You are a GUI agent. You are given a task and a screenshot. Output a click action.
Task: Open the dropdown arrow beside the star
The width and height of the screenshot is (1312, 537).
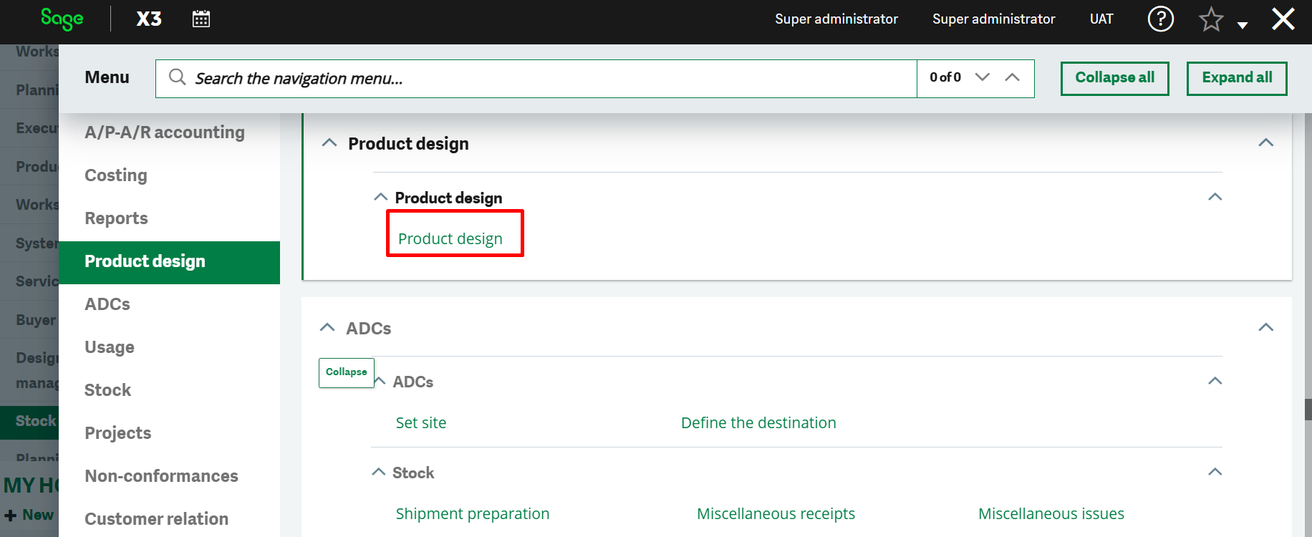1243,25
